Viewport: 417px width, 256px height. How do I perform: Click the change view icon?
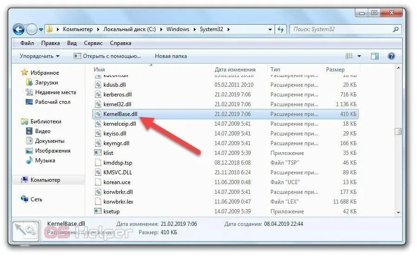349,56
